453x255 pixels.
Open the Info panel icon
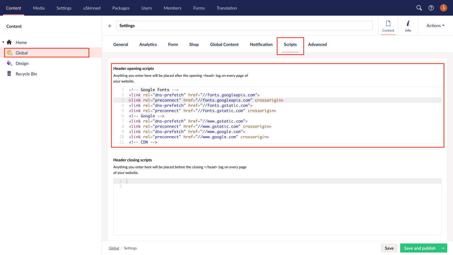(408, 25)
